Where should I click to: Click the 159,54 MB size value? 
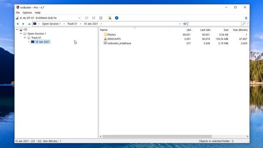[222, 39]
